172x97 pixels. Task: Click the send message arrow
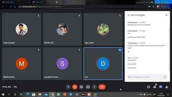tap(165, 77)
